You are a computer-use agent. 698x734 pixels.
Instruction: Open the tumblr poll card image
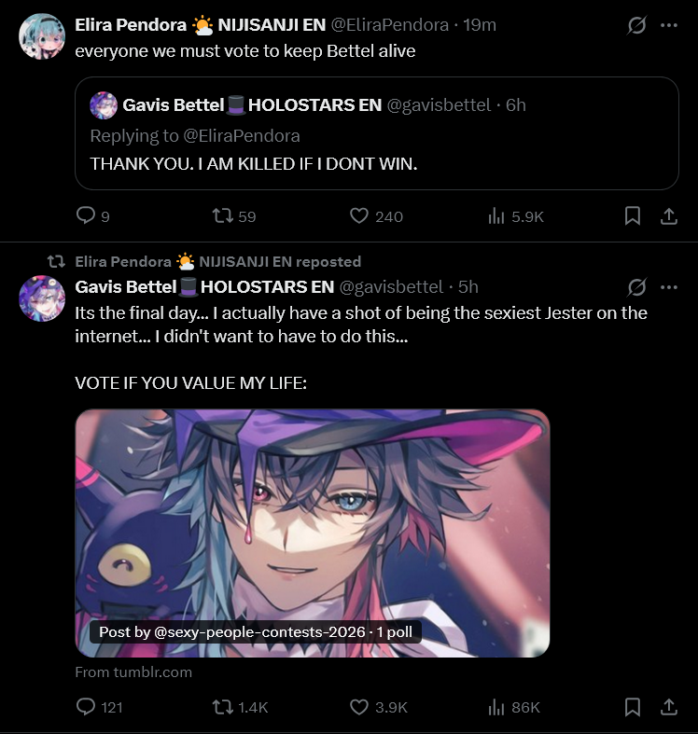coord(313,533)
